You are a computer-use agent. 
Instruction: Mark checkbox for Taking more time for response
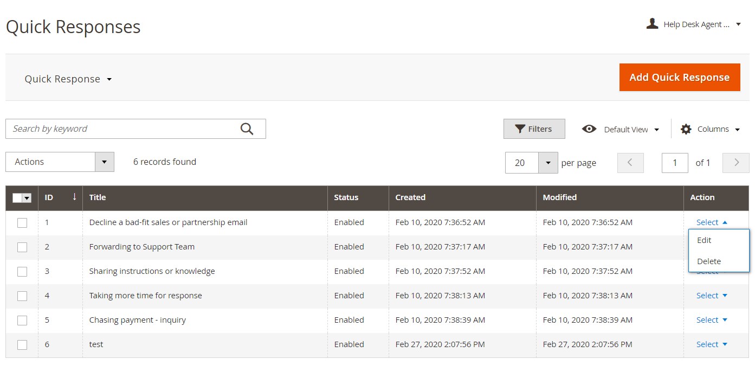point(22,296)
